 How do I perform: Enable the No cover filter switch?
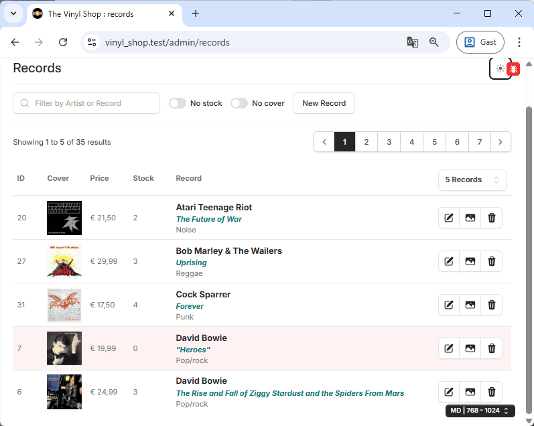(239, 103)
